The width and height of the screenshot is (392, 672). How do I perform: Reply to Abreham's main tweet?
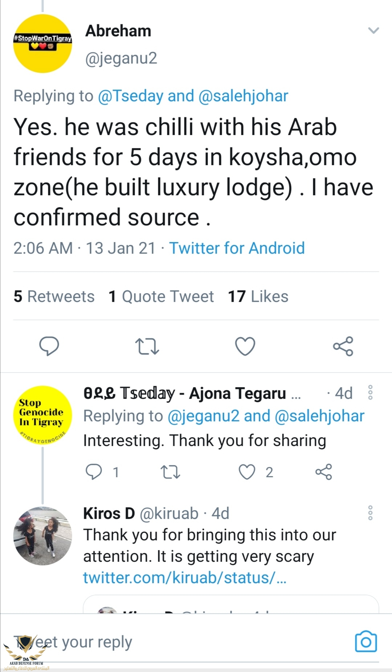(49, 346)
